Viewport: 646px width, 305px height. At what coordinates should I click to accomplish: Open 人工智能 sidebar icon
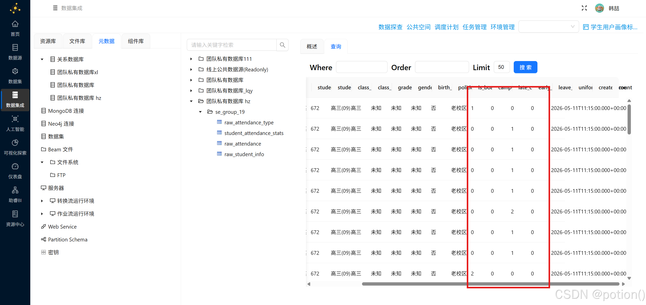point(15,119)
